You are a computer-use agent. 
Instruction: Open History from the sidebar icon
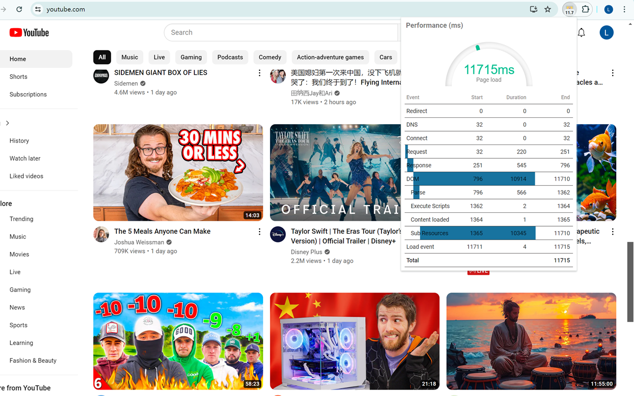click(x=19, y=141)
